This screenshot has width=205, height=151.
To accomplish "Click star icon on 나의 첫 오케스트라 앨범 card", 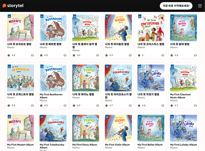I will 9,105.
